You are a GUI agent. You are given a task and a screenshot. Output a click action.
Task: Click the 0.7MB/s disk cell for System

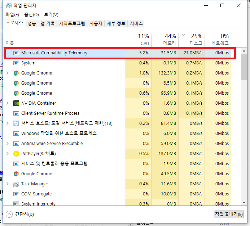pyautogui.click(x=192, y=63)
